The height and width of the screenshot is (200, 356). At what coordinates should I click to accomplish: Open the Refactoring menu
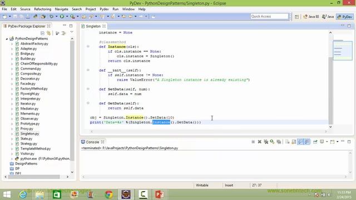[x=42, y=9]
